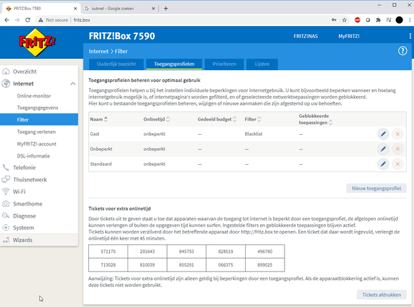Open Wizards in the sidebar

(x=39, y=240)
